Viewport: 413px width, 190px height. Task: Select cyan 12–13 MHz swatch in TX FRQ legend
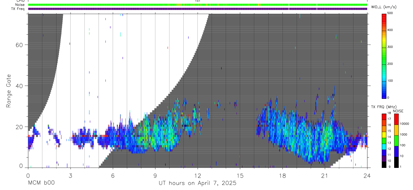click(x=384, y=146)
